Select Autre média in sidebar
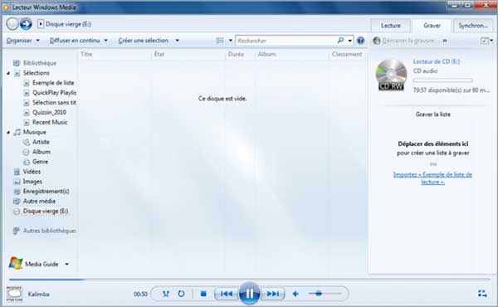The height and width of the screenshot is (307, 498). click(39, 202)
